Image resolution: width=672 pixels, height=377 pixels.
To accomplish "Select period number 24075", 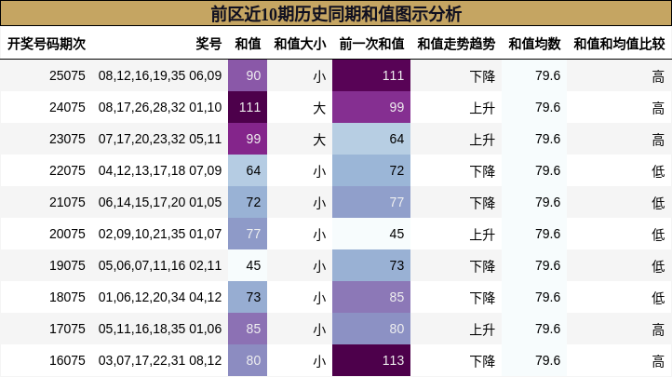I will pos(67,108).
